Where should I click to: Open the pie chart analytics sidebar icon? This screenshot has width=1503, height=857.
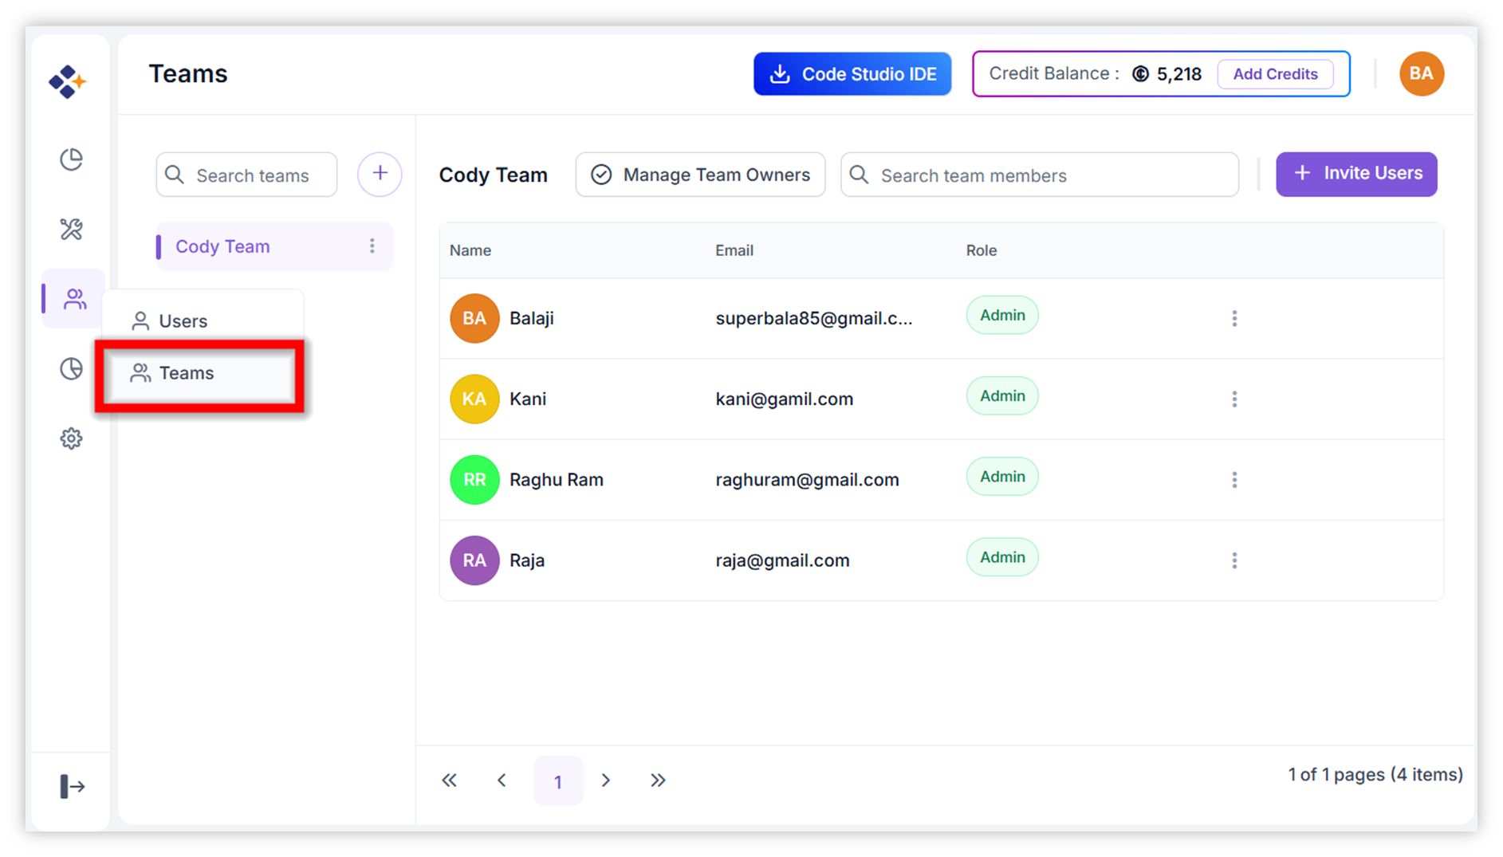click(x=72, y=369)
